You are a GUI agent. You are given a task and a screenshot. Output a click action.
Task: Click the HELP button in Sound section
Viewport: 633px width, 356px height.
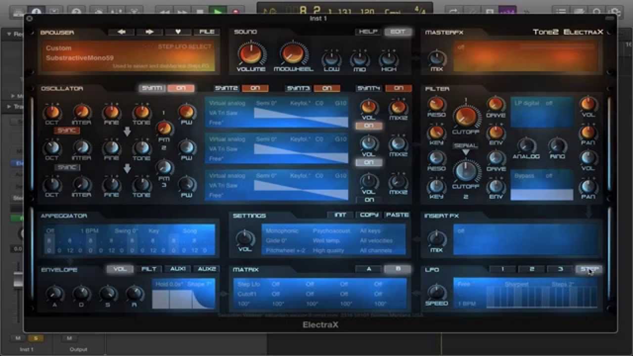[368, 32]
